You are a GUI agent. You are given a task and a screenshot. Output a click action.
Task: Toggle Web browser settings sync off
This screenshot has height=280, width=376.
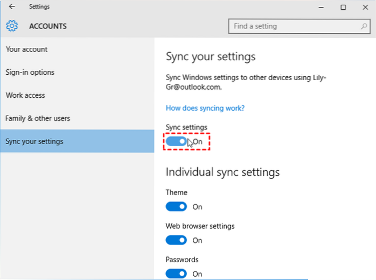coord(176,240)
